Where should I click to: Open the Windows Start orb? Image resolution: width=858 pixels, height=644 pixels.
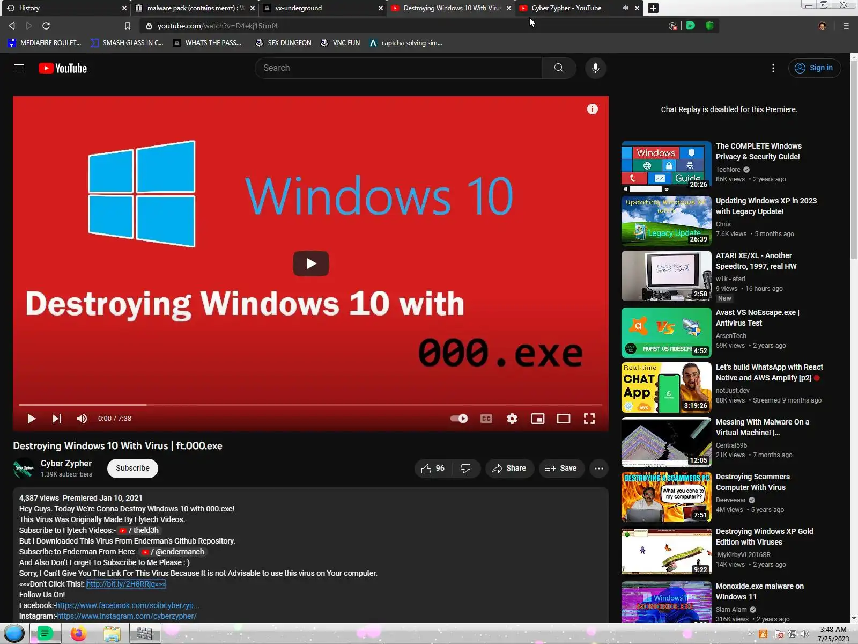pyautogui.click(x=14, y=634)
